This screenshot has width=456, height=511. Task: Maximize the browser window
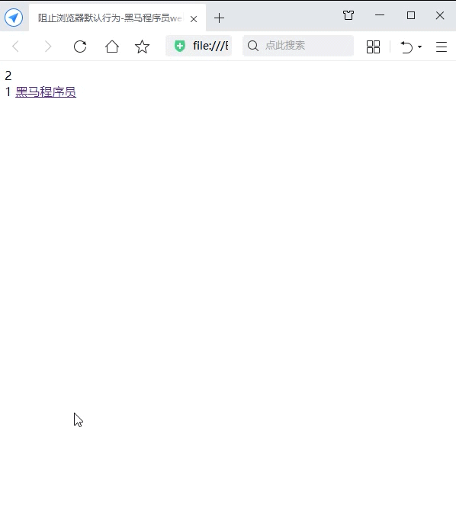click(x=411, y=15)
